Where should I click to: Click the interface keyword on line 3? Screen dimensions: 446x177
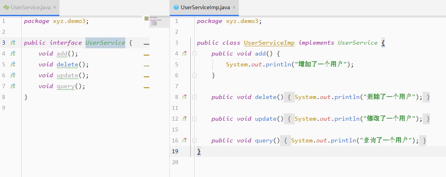66,43
